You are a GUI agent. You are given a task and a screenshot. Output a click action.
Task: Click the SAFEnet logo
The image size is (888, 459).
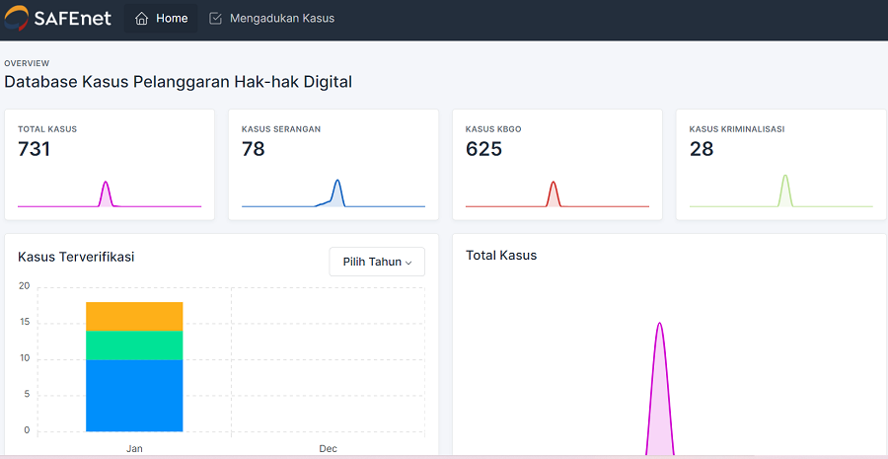point(57,18)
